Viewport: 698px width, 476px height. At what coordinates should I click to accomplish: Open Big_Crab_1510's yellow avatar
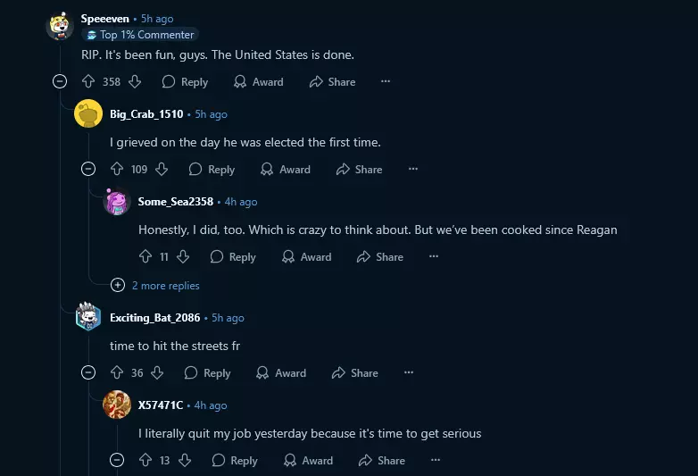pos(88,113)
